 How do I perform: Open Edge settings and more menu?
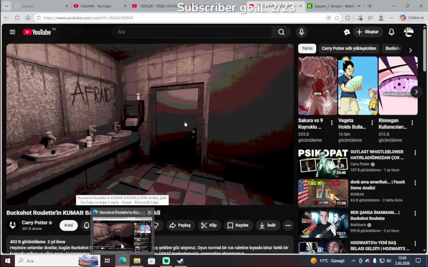[392, 18]
